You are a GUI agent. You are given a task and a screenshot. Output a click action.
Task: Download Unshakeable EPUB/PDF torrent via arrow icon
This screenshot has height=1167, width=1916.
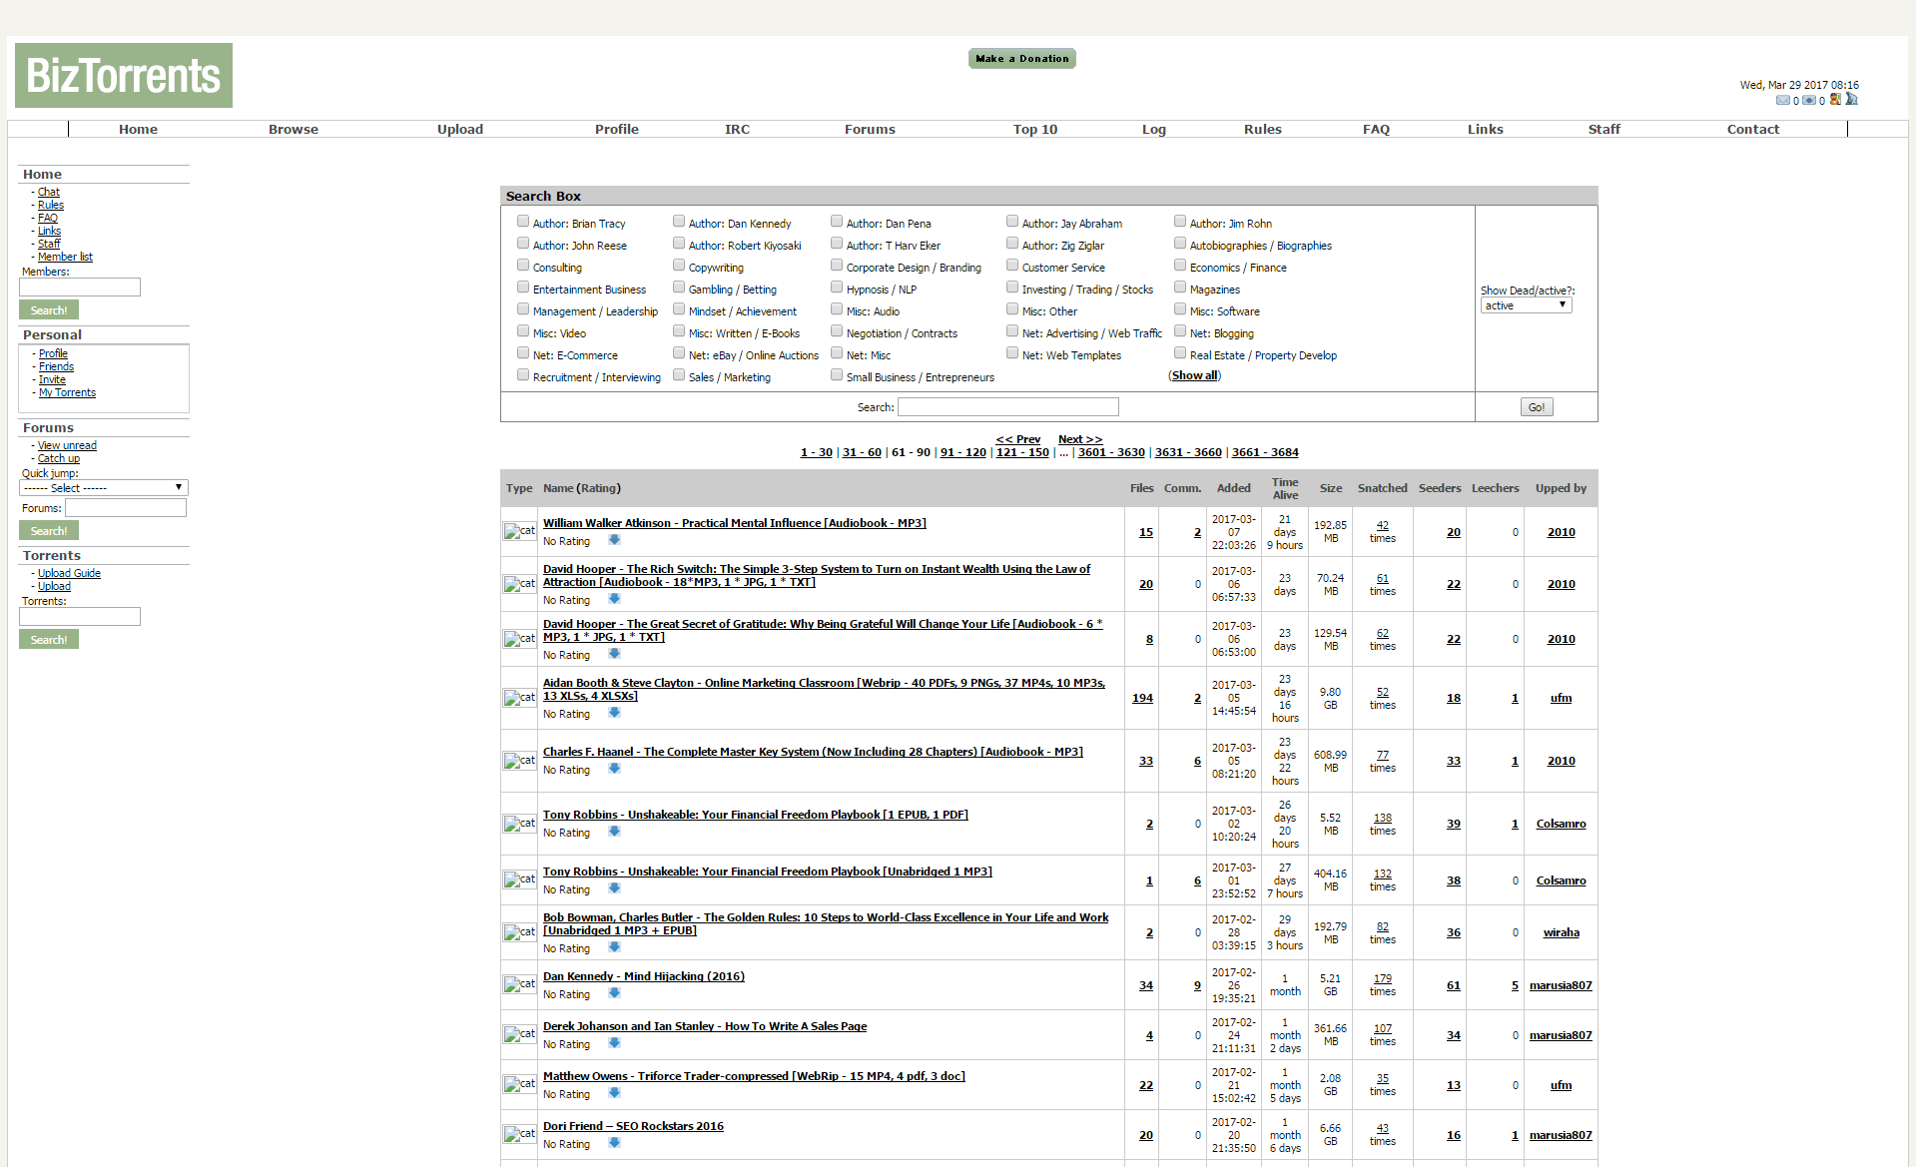pos(614,832)
